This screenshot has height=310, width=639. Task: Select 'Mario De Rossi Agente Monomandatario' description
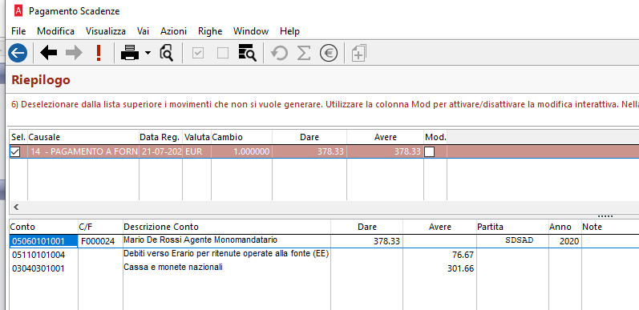point(200,240)
